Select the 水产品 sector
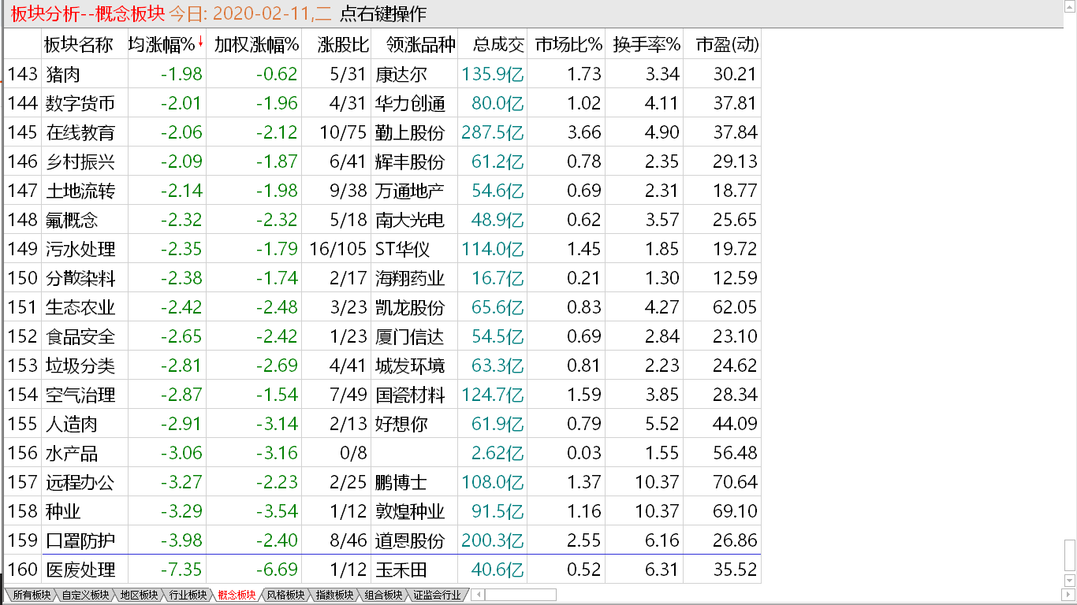The width and height of the screenshot is (1077, 605). coord(72,453)
